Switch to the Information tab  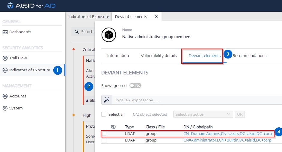pos(118,55)
